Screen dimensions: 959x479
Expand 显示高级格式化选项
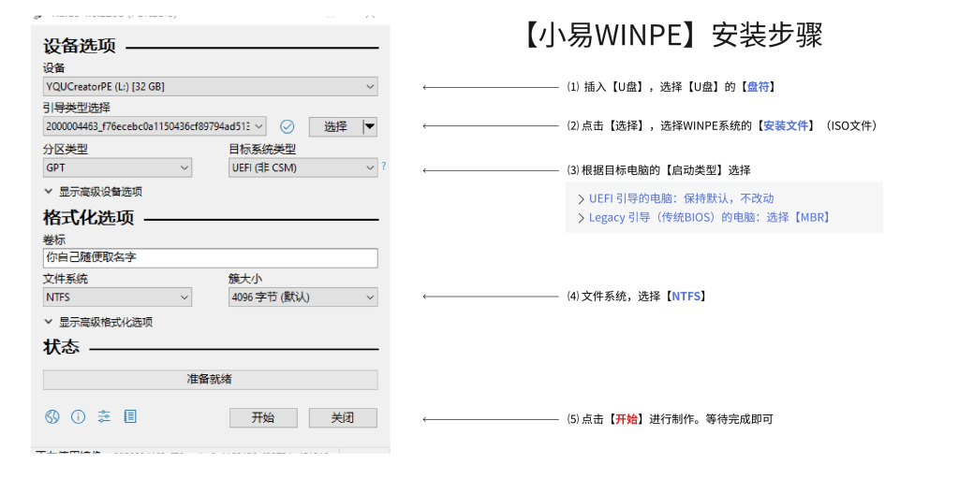pyautogui.click(x=98, y=322)
